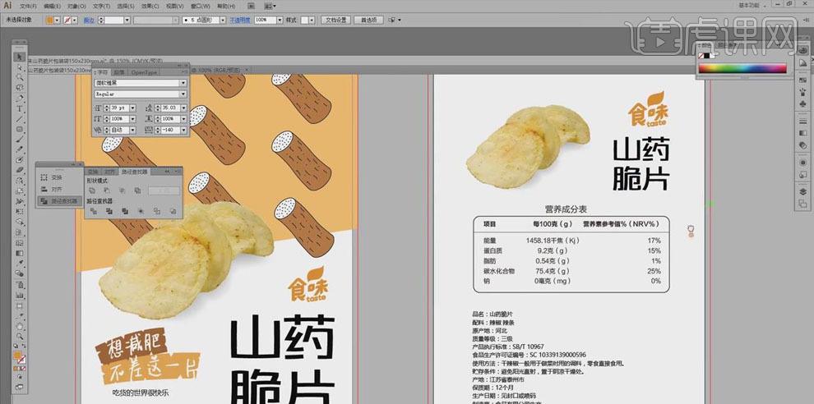Open the opacity 100% dropdown arrow
The width and height of the screenshot is (814, 404).
(279, 20)
